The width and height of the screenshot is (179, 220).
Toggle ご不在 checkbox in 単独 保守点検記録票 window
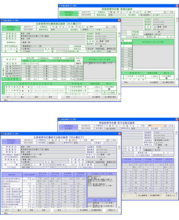click(x=167, y=126)
